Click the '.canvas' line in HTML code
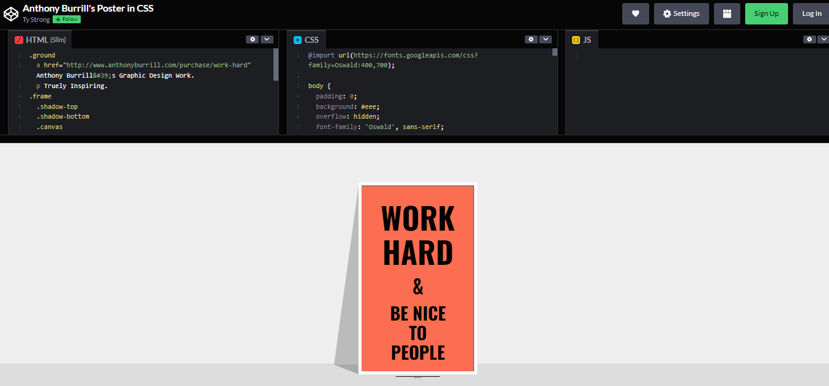Image resolution: width=829 pixels, height=386 pixels. pos(49,127)
